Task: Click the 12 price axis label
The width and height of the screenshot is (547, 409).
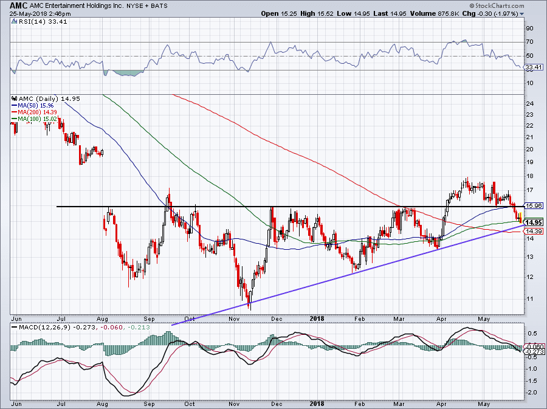Action: coord(529,277)
